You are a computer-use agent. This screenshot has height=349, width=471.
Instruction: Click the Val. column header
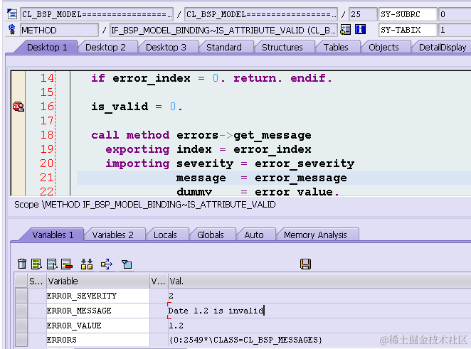(319, 281)
